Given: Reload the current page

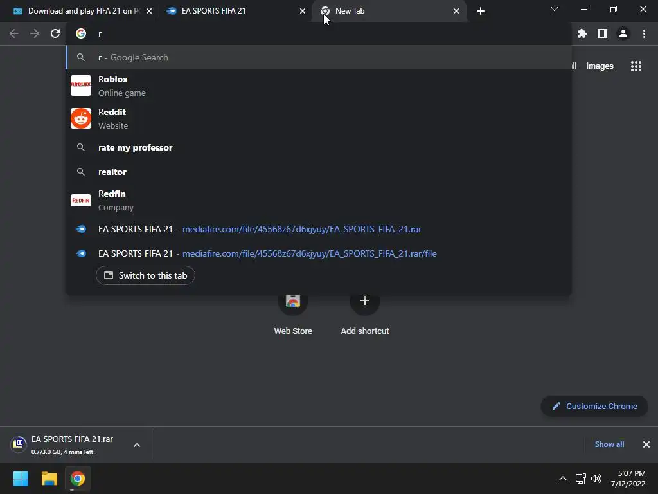Looking at the screenshot, I should click(x=55, y=33).
